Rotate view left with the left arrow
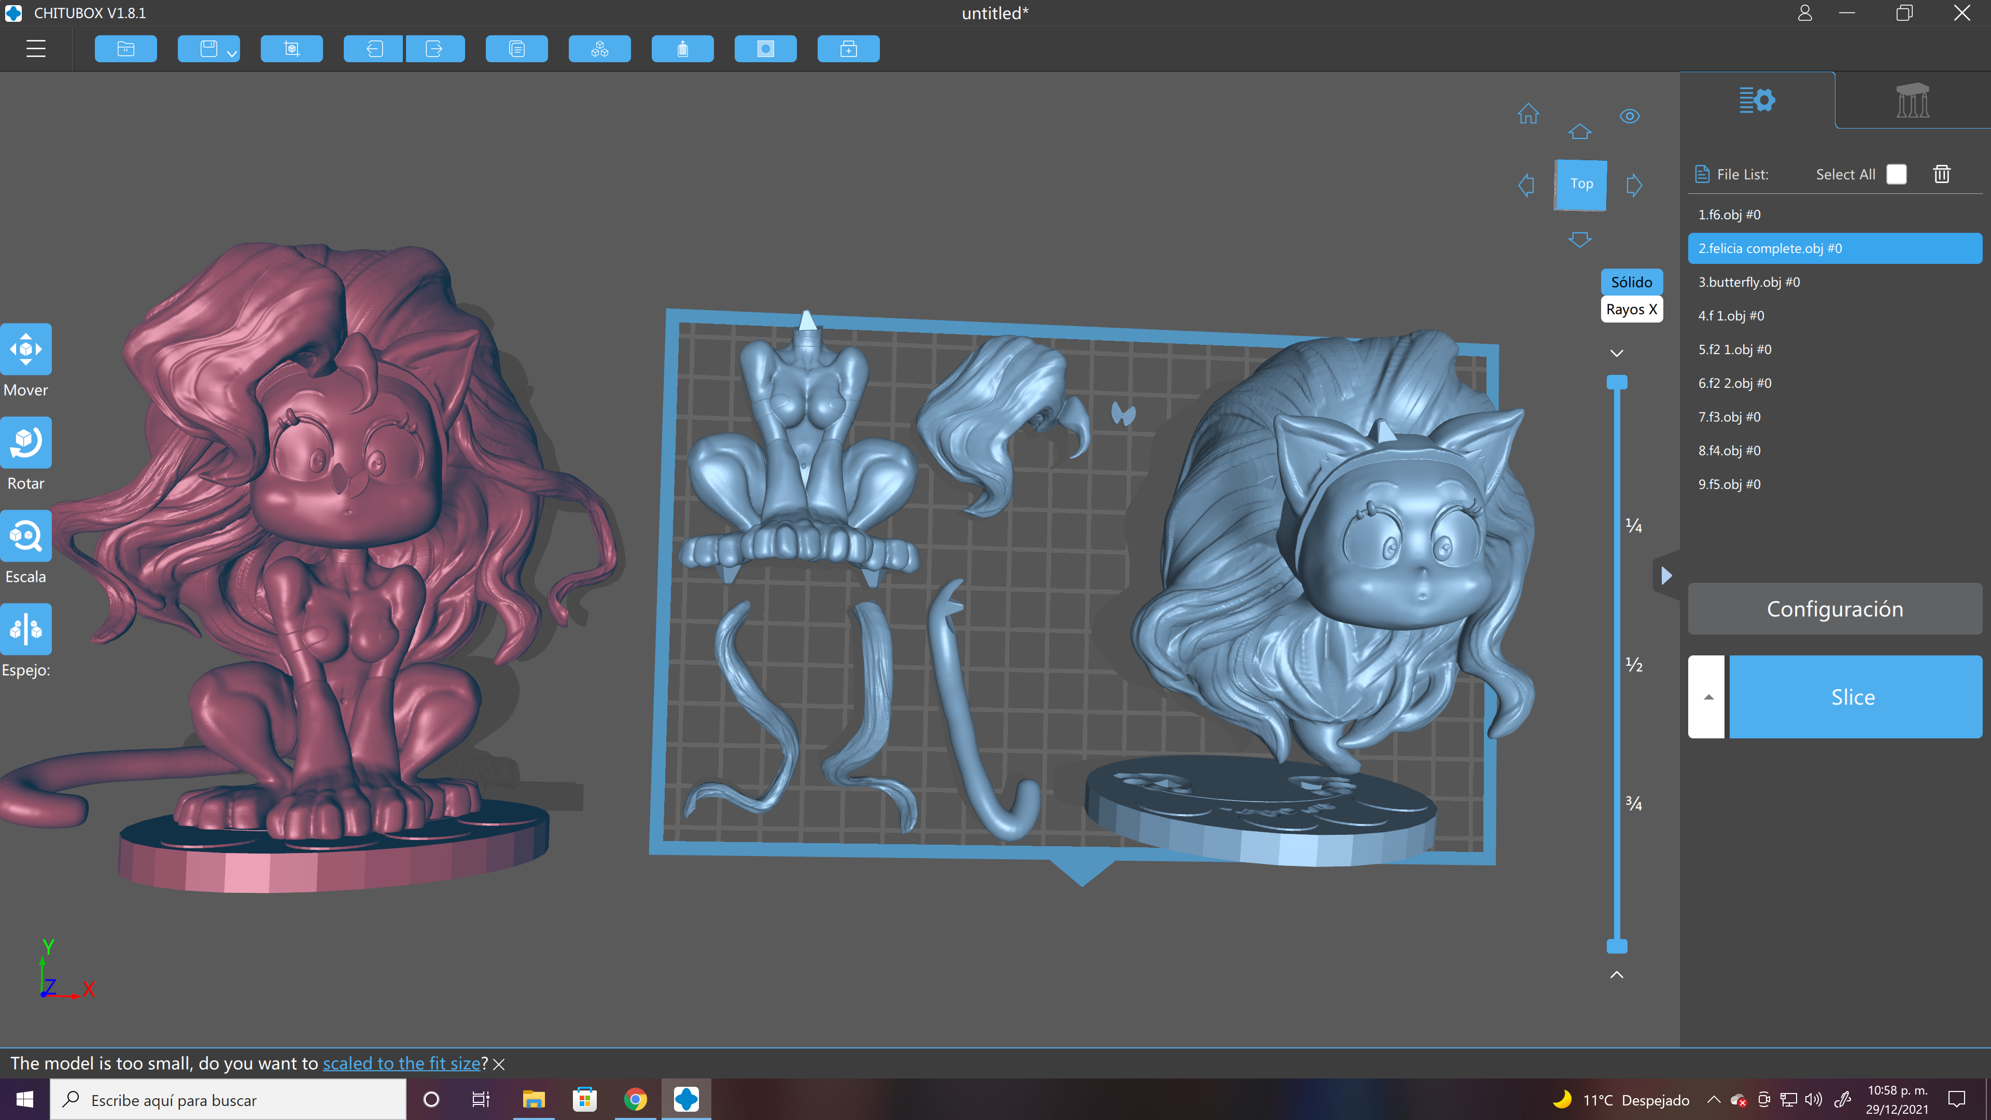The width and height of the screenshot is (1991, 1120). (x=1526, y=185)
